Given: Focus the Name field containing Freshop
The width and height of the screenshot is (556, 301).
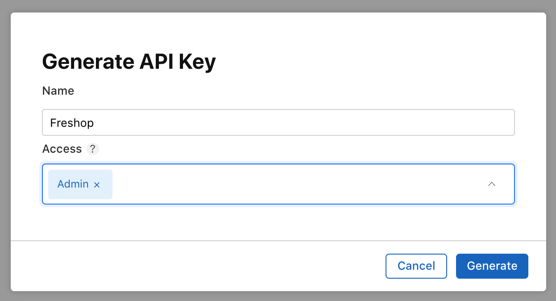Looking at the screenshot, I should [x=278, y=122].
